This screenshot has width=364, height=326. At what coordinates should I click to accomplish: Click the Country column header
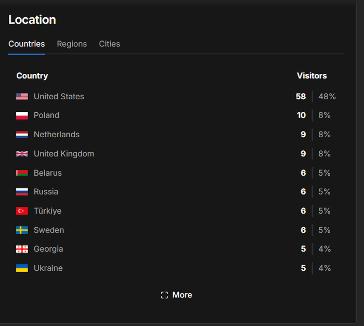click(32, 76)
